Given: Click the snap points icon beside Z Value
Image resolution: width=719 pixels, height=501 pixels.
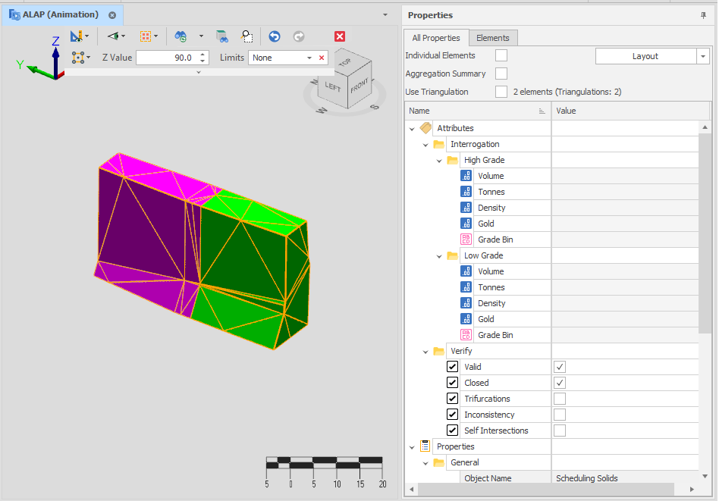Looking at the screenshot, I should (77, 58).
